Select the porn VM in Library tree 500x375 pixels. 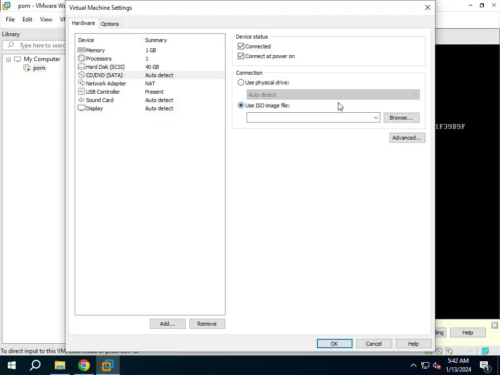click(x=39, y=68)
